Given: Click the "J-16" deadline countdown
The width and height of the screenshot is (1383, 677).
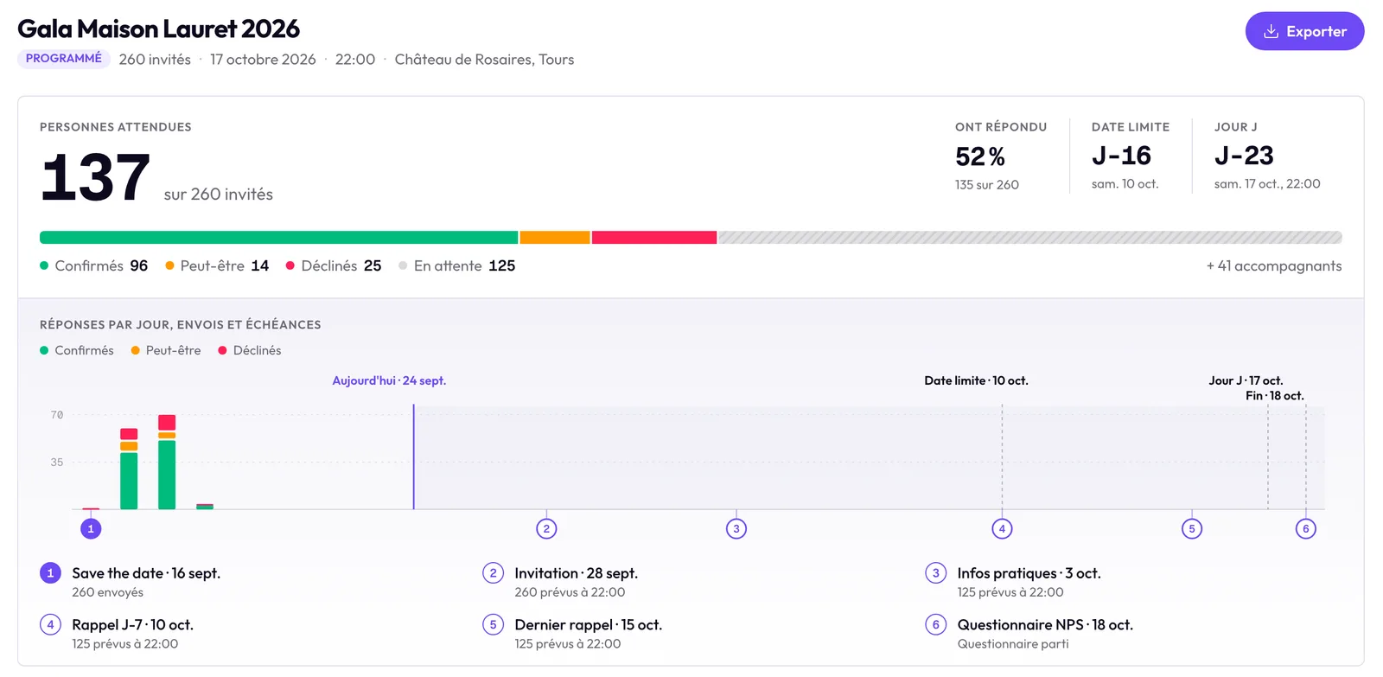Looking at the screenshot, I should click(x=1121, y=156).
